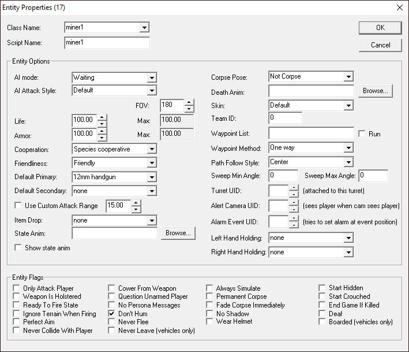Increase Custom Attack Range spinner value
The height and width of the screenshot is (352, 409).
tap(136, 202)
